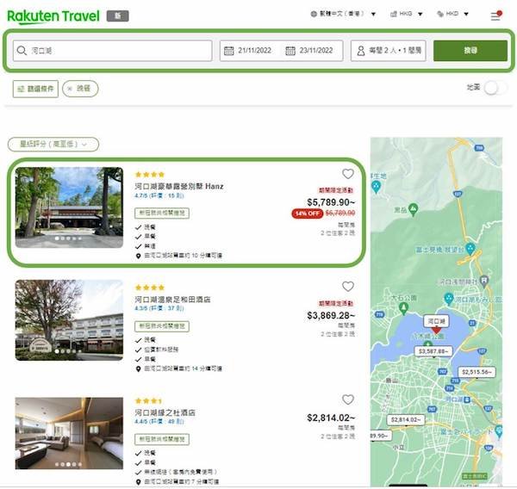Click the guest person icon

pos(360,51)
